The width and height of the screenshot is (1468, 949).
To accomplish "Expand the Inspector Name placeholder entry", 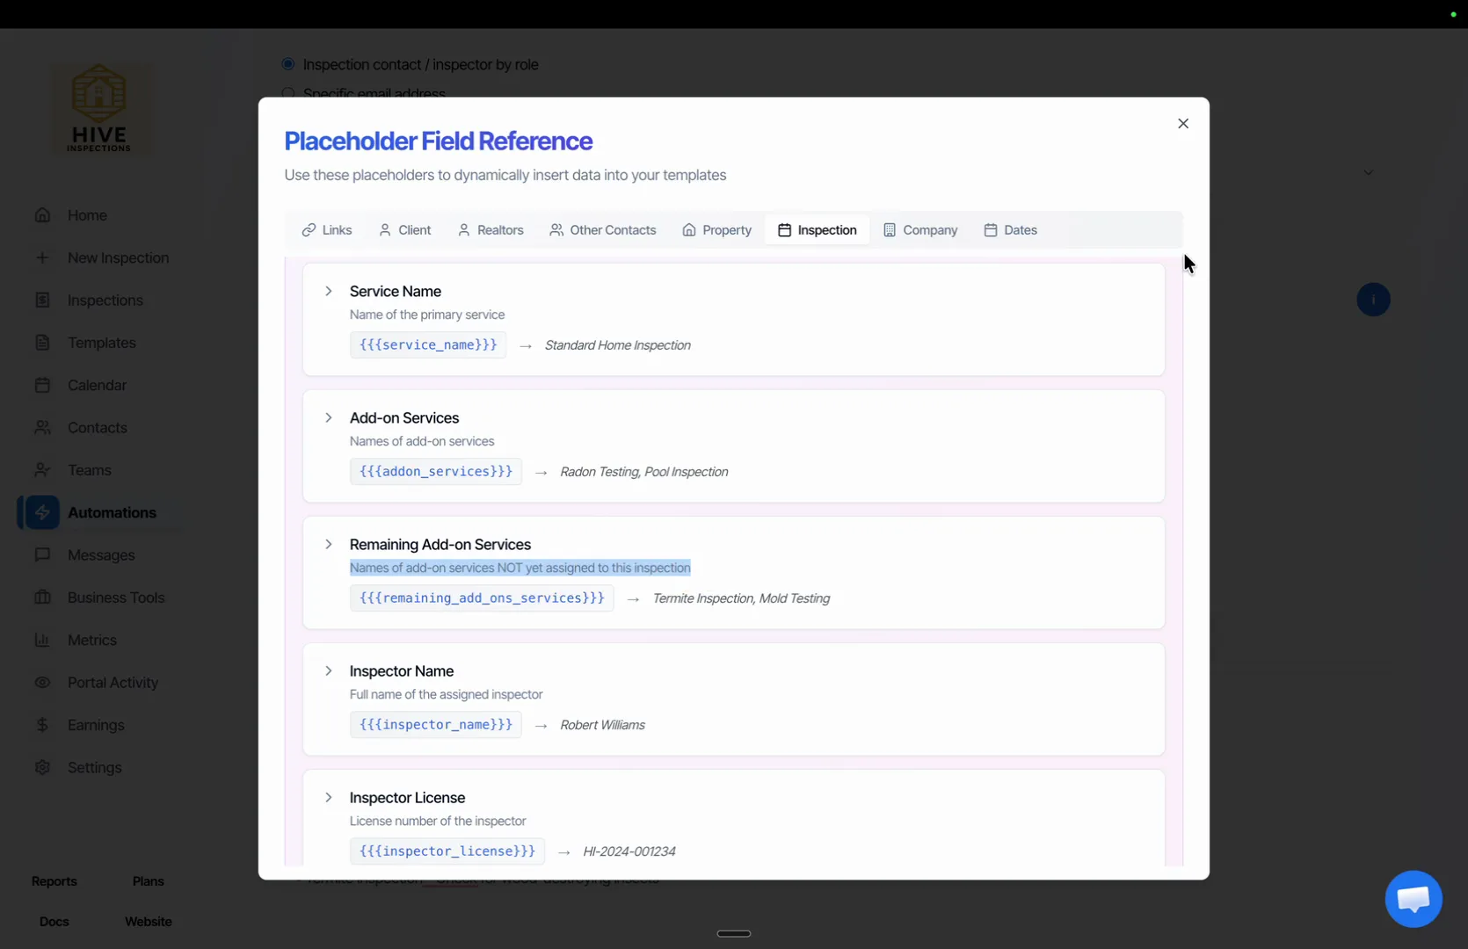I will coord(329,670).
